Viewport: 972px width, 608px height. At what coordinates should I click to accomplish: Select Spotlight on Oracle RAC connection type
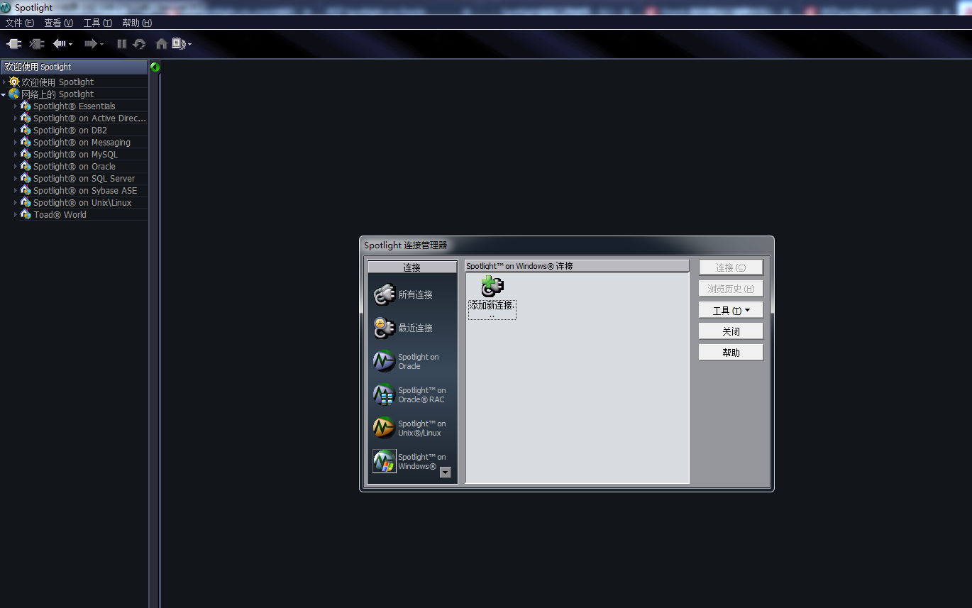tap(410, 394)
